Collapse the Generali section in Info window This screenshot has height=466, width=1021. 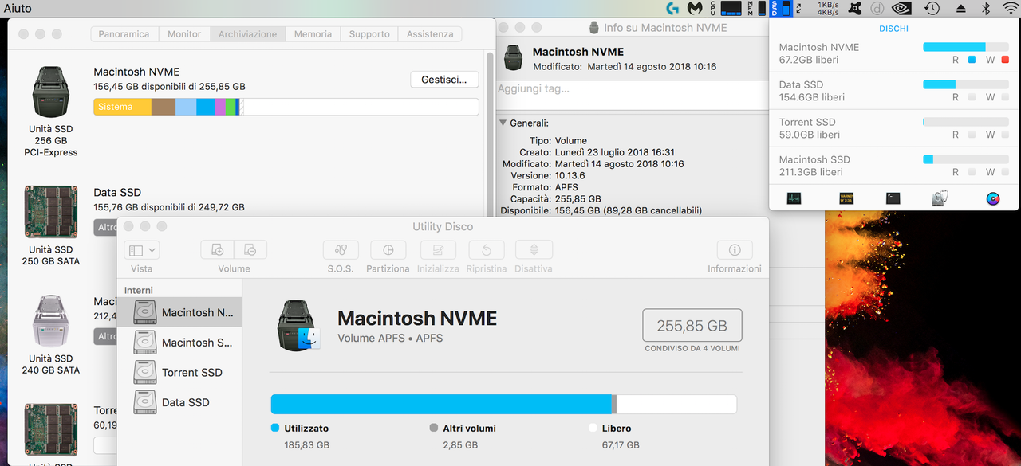tap(503, 123)
